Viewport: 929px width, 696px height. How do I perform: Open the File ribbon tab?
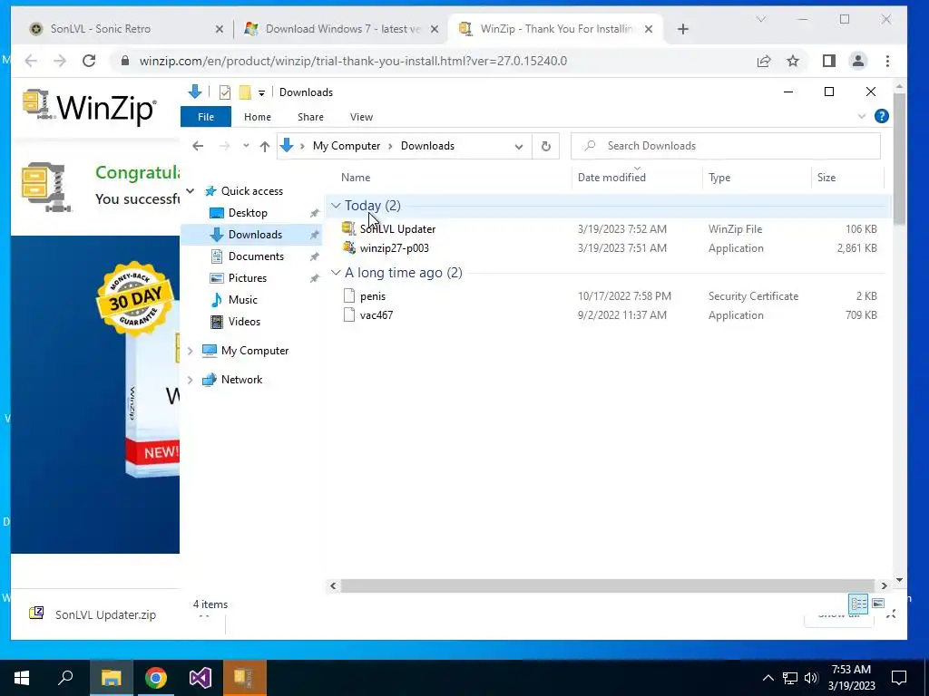click(206, 117)
